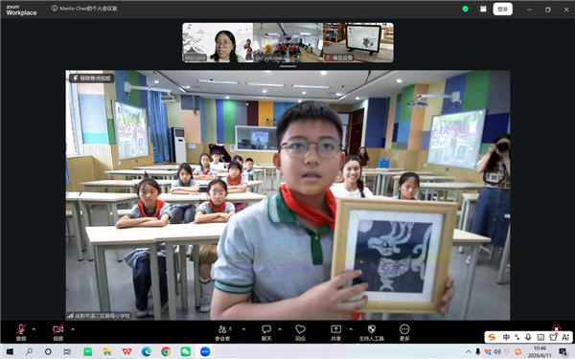Open meeting info icon beside meeting title

coord(55,8)
